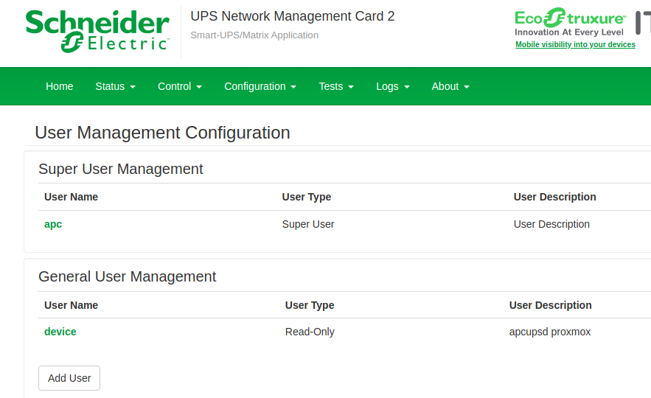Click the EcoStruxure logo

[570, 22]
